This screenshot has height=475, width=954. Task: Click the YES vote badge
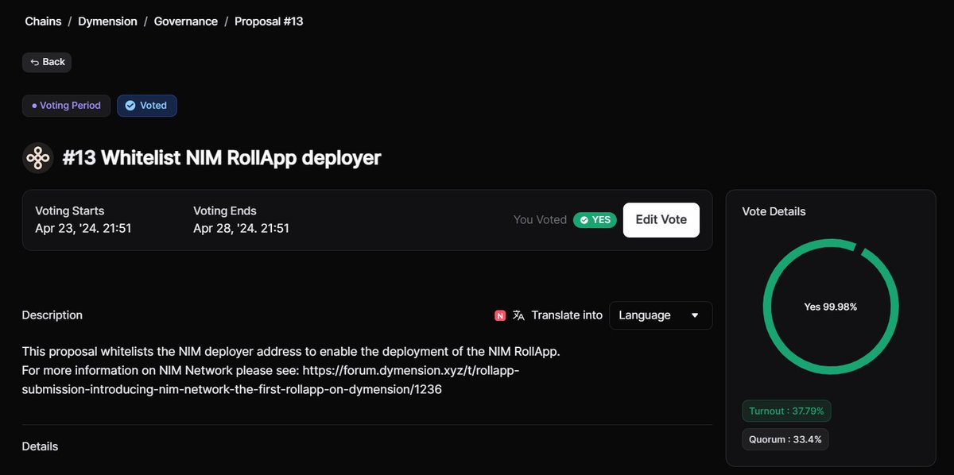(x=595, y=220)
